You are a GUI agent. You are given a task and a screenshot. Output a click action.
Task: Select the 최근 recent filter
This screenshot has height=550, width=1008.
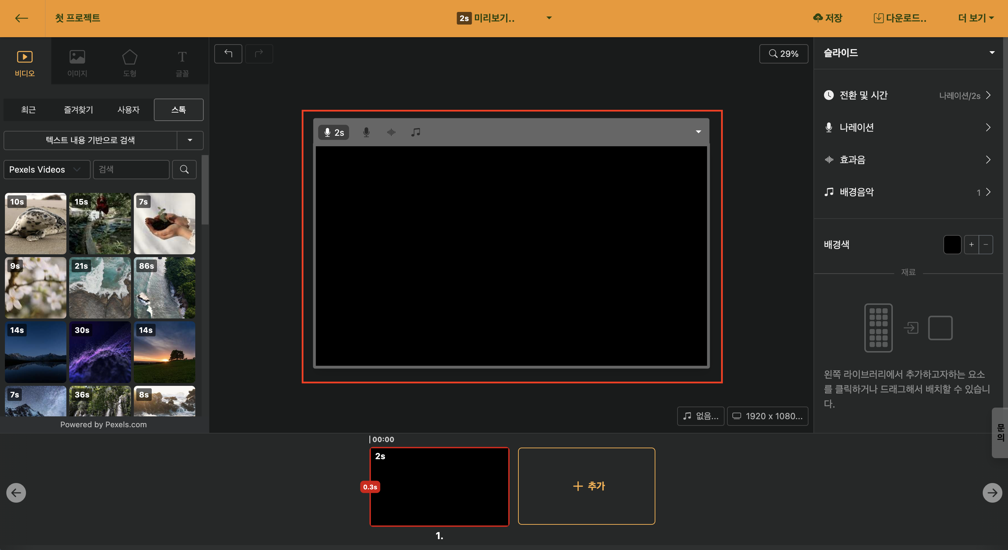tap(28, 110)
